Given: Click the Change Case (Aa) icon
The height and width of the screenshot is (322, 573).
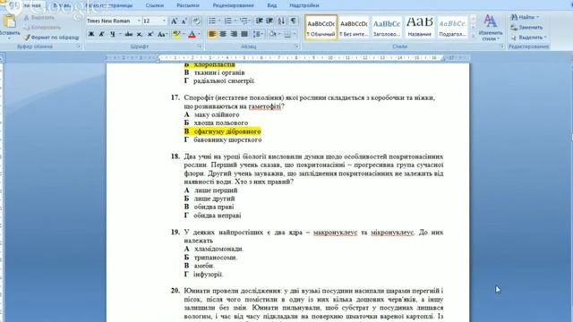Looking at the screenshot, I should tap(162, 34).
